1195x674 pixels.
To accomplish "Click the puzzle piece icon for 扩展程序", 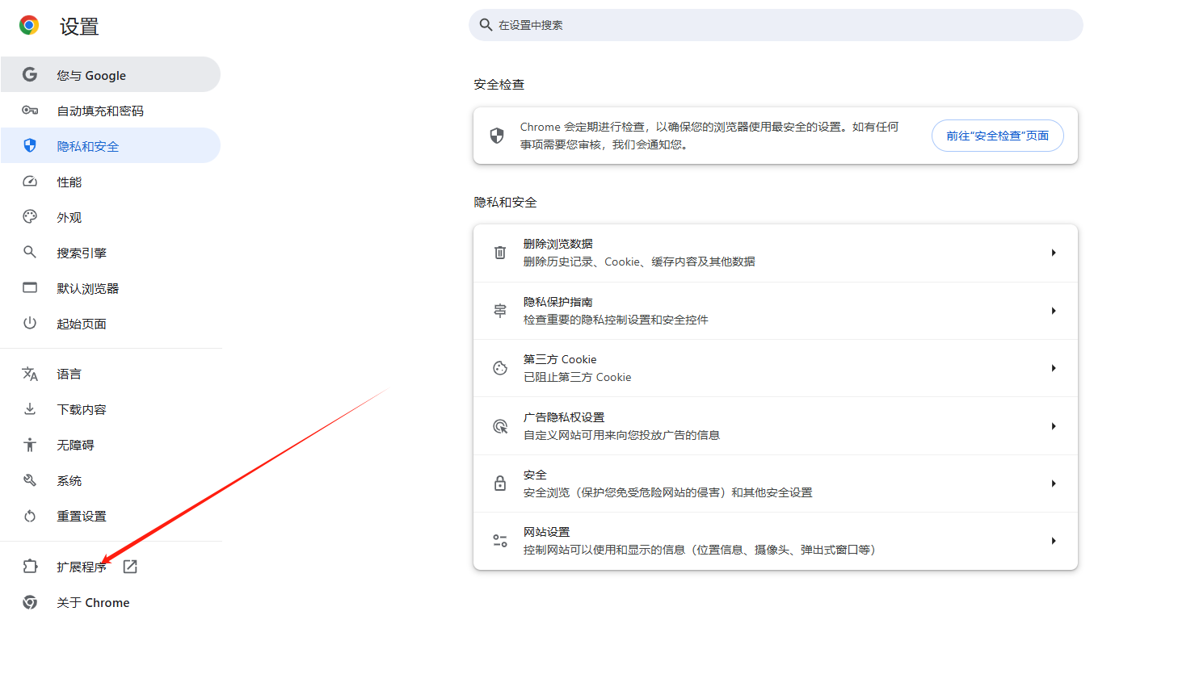I will [30, 567].
